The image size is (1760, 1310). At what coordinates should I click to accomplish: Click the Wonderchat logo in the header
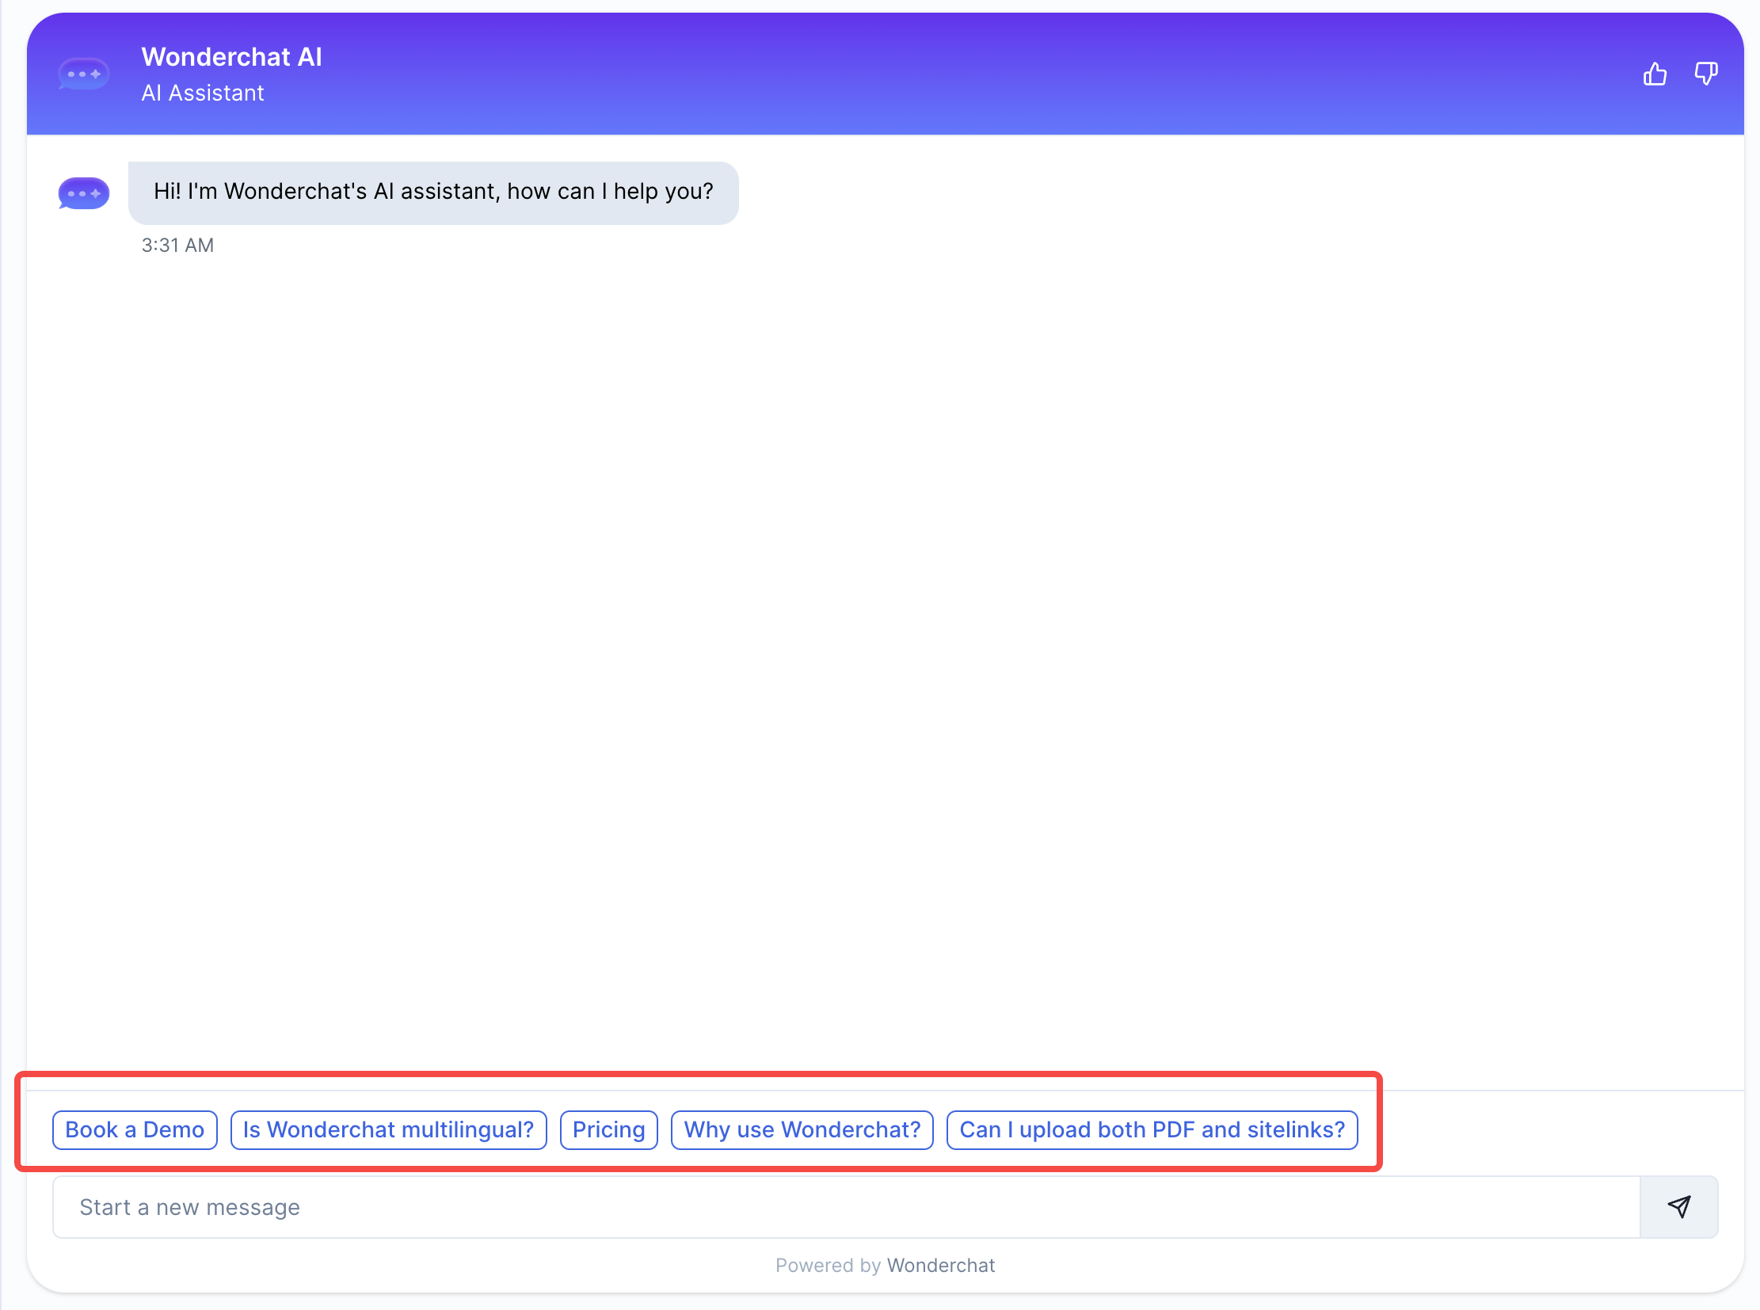coord(83,74)
